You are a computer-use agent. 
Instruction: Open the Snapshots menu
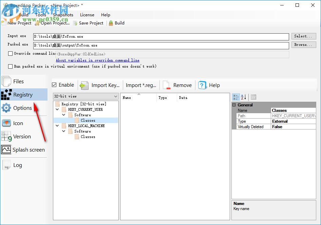pyautogui.click(x=63, y=15)
